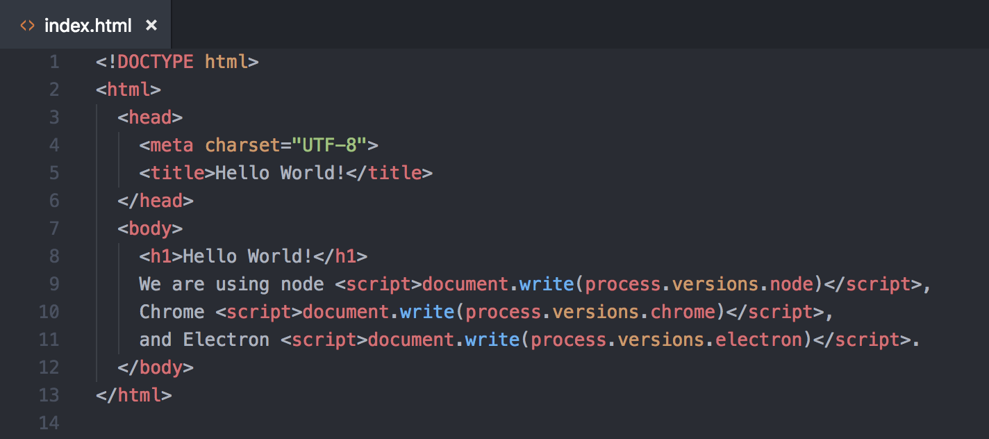Place cursor in title text Hello World!

280,173
